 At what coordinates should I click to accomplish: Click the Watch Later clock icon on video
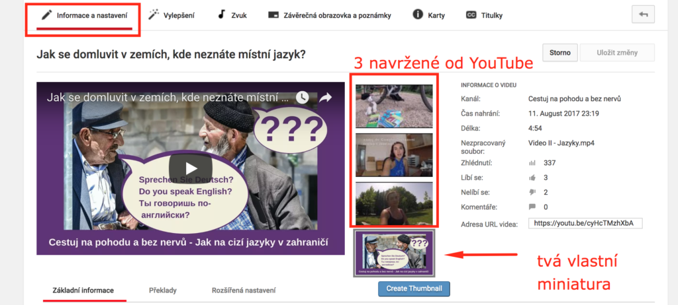click(x=302, y=97)
